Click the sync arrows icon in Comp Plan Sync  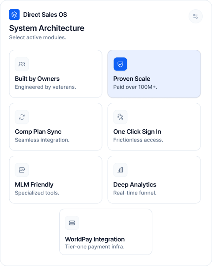tap(22, 117)
